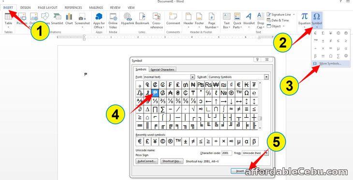Add a Bookmark
The width and height of the screenshot is (353, 180).
tap(142, 19)
